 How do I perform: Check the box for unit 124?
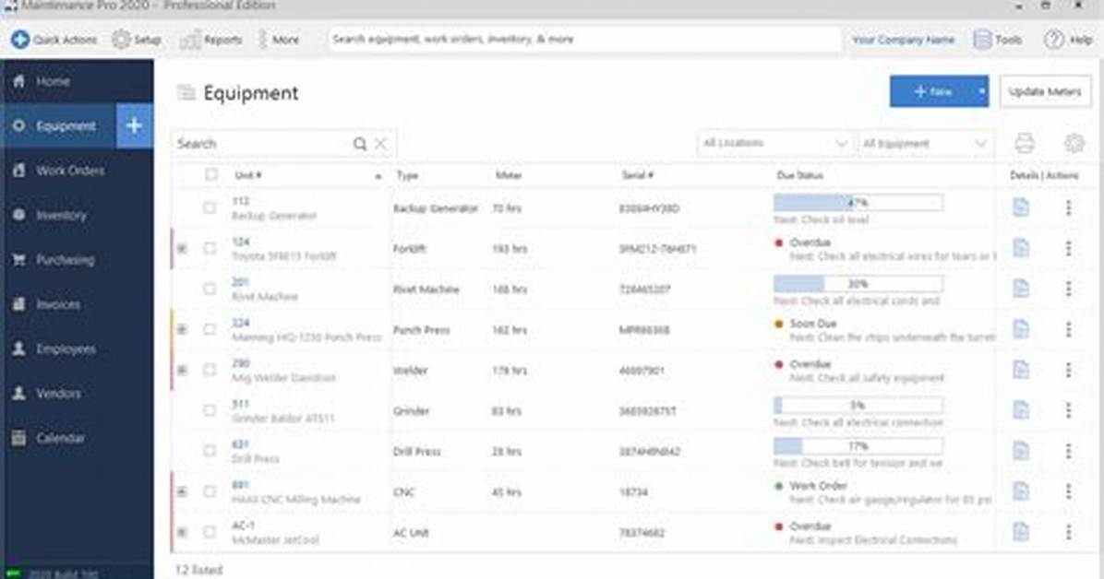(210, 248)
